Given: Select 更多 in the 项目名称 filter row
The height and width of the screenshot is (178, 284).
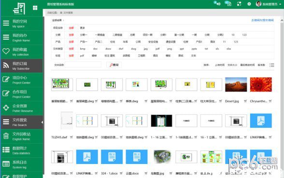Looking at the screenshot, I should [83, 28].
